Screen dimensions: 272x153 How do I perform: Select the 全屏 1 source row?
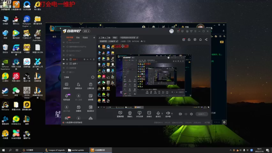[79, 64]
